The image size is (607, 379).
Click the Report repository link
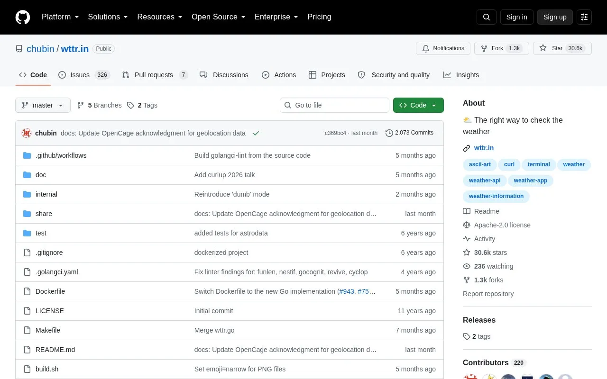tap(488, 294)
